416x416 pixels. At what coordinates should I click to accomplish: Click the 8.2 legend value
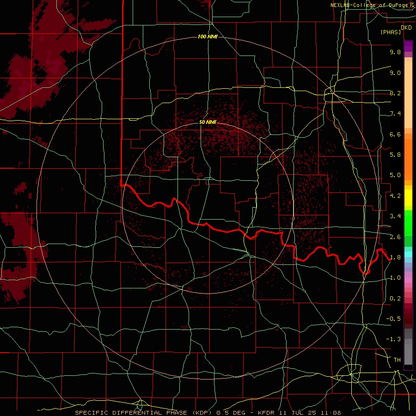(x=395, y=93)
